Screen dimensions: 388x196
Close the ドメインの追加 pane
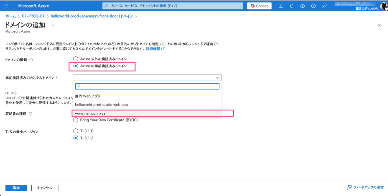[x=379, y=25]
